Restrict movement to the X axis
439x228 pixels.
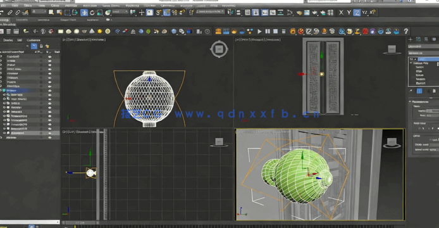tap(341, 12)
